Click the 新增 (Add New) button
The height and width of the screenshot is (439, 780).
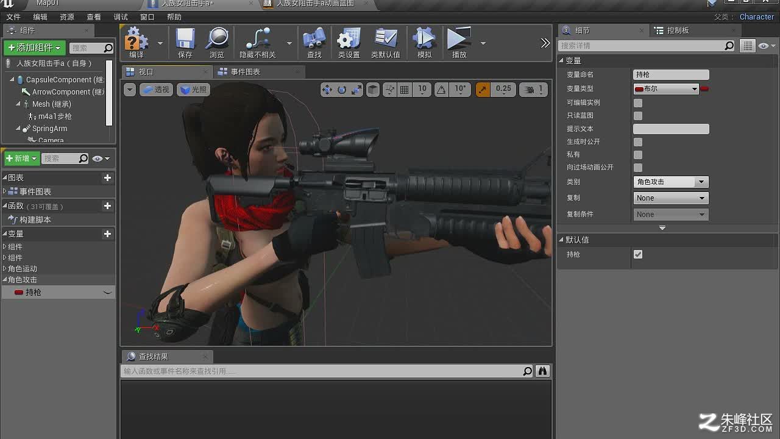tap(22, 159)
